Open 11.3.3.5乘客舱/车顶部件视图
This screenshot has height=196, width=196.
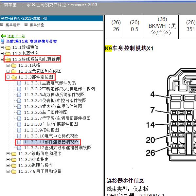click(x=53, y=106)
